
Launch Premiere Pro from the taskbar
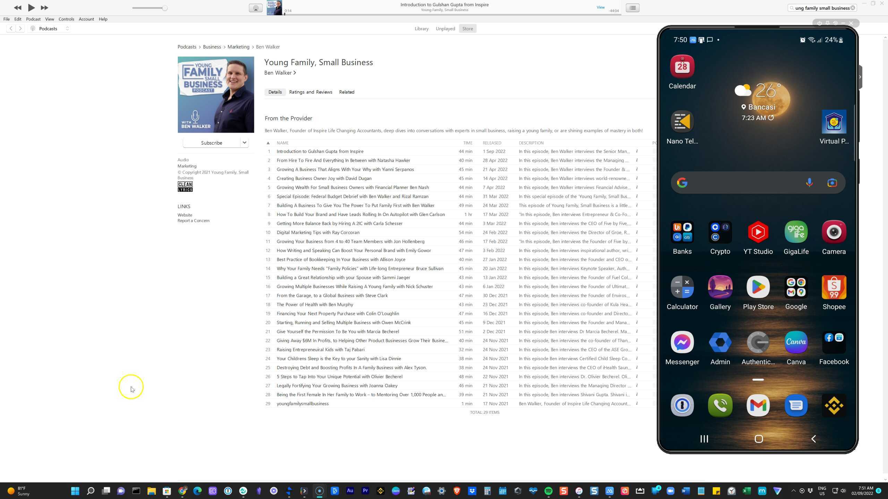365,491
